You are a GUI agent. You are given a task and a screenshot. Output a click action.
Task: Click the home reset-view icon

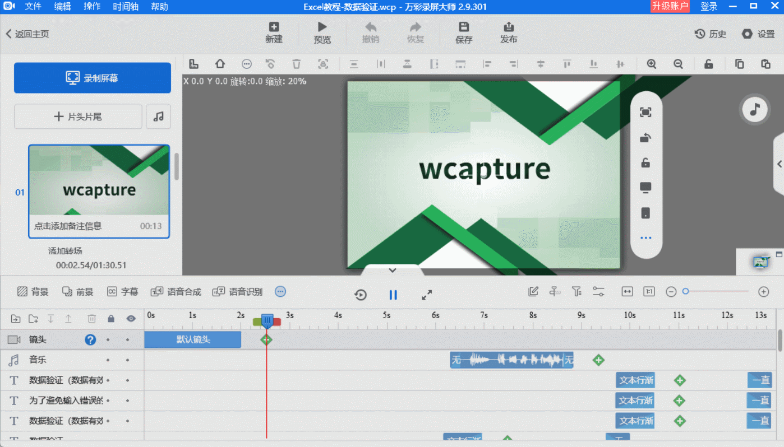point(220,64)
